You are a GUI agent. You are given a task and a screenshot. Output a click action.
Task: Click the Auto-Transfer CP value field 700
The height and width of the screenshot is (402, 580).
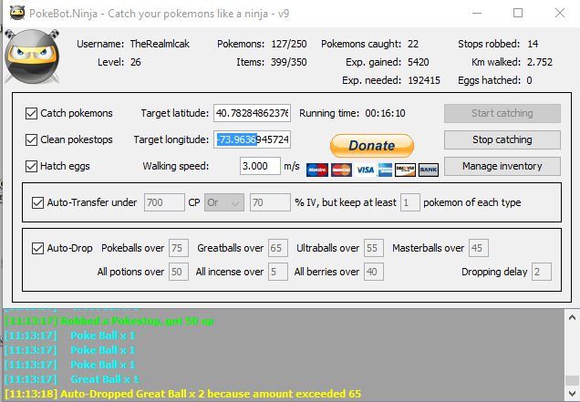point(164,202)
